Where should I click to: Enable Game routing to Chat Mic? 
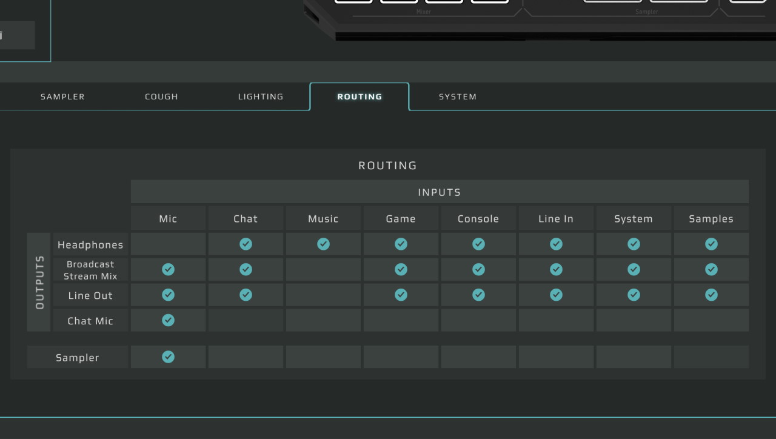401,320
